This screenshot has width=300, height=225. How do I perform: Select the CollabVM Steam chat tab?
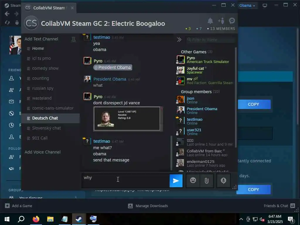49,8
